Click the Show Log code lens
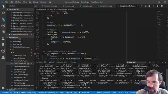 (x=56, y=51)
